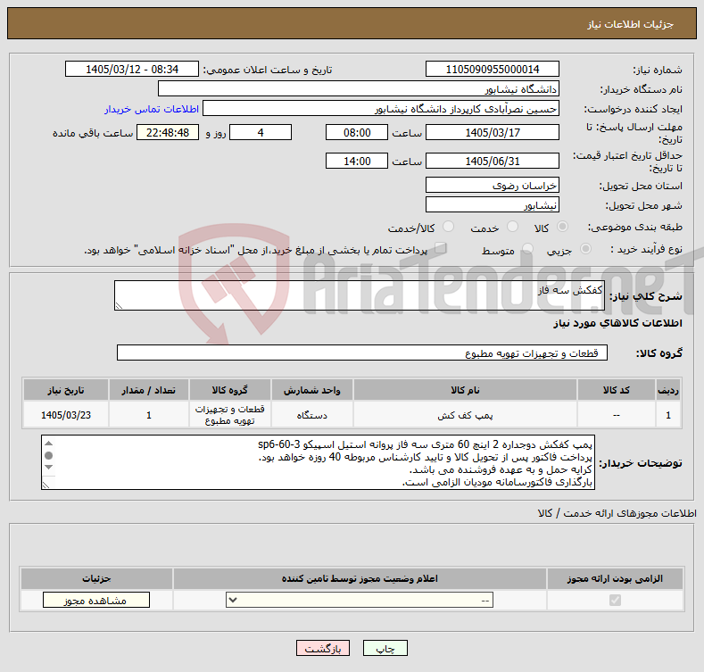Click the remaining time field 22:48:48
The width and height of the screenshot is (704, 672).
(168, 132)
